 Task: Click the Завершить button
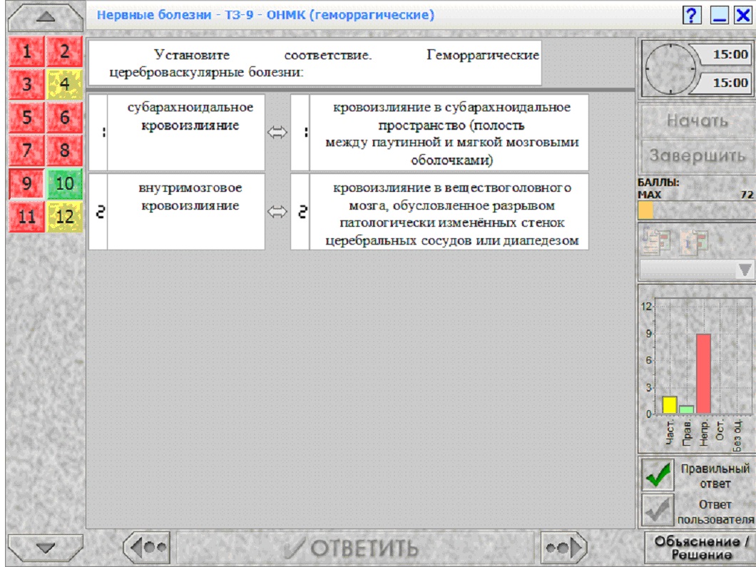click(x=698, y=155)
